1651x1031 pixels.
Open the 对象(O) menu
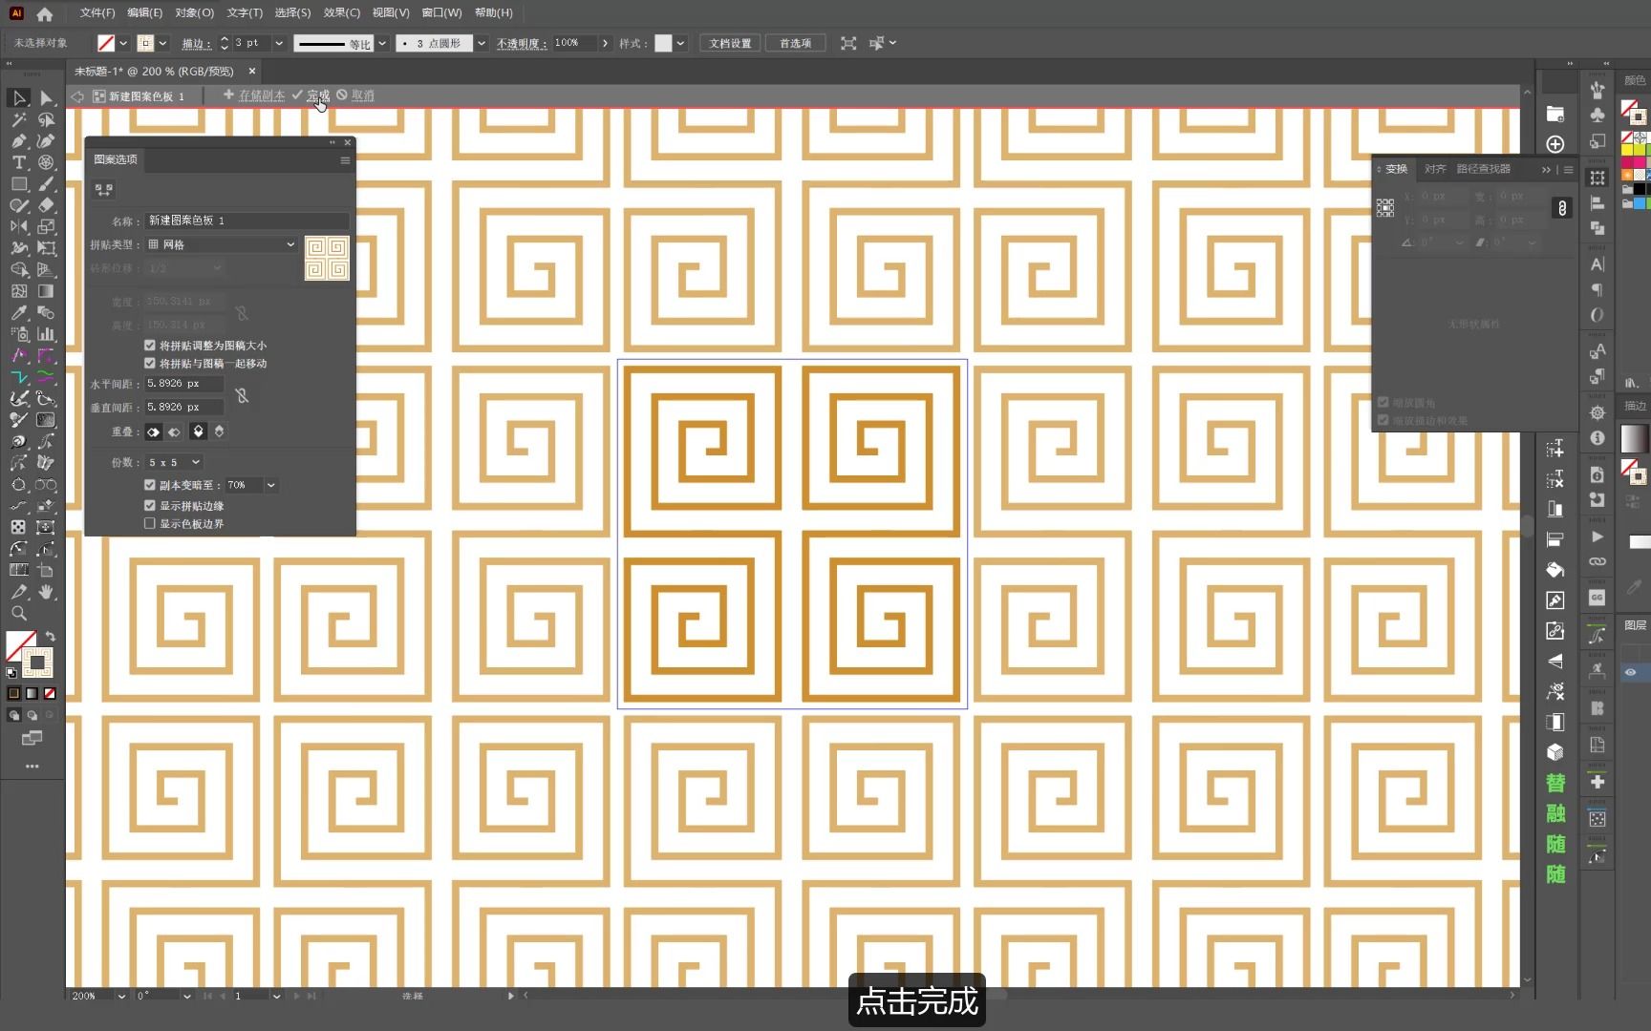click(195, 13)
